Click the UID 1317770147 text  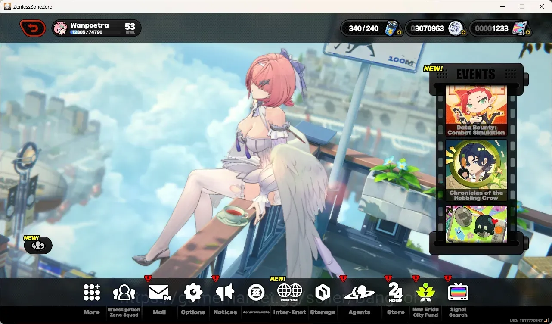[526, 321]
